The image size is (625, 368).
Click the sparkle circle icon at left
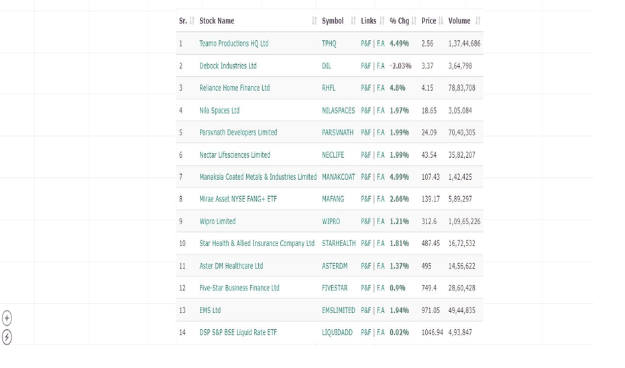click(7, 318)
